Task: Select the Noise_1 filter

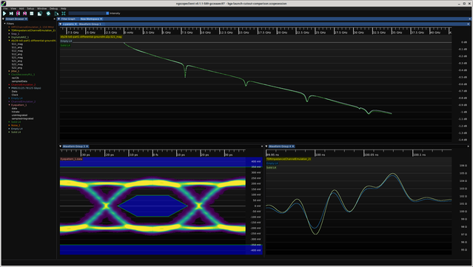Action: (16, 125)
